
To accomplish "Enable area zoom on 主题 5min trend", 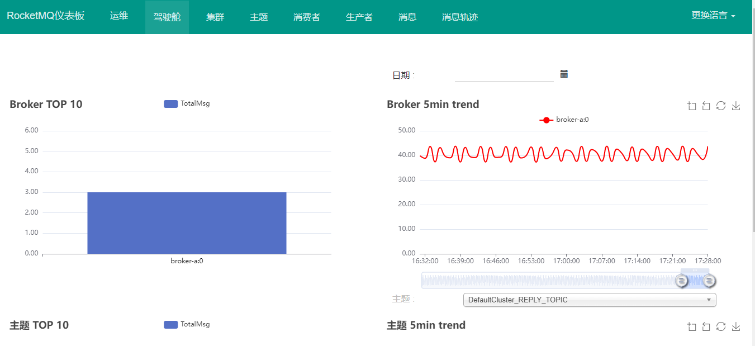I will (692, 327).
